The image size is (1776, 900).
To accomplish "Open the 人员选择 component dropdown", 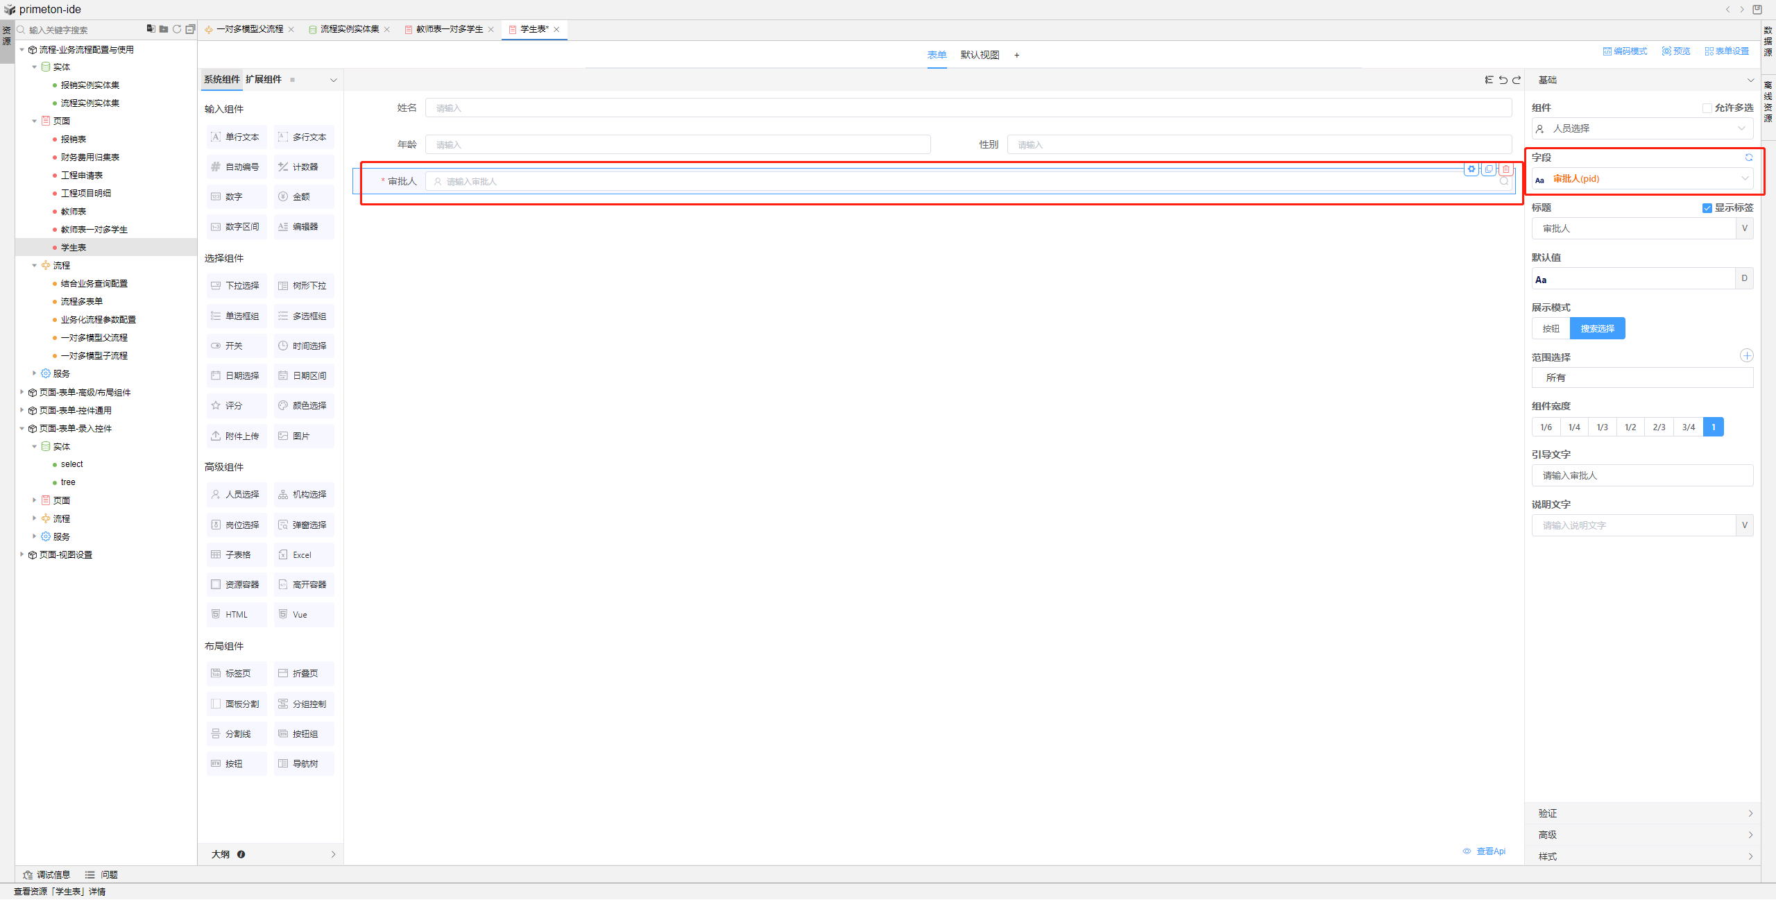I will 1641,129.
